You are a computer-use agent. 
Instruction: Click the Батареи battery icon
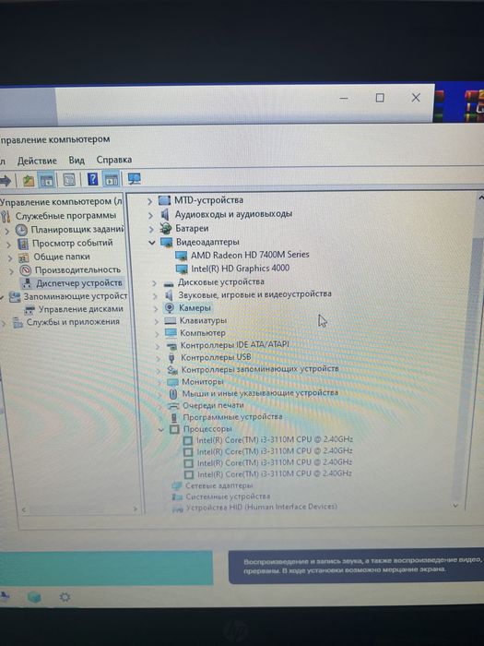165,228
